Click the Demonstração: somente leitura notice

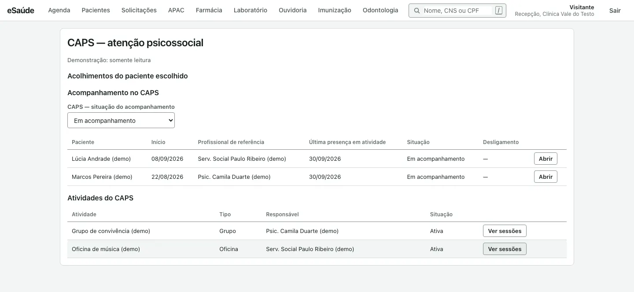[x=109, y=60]
